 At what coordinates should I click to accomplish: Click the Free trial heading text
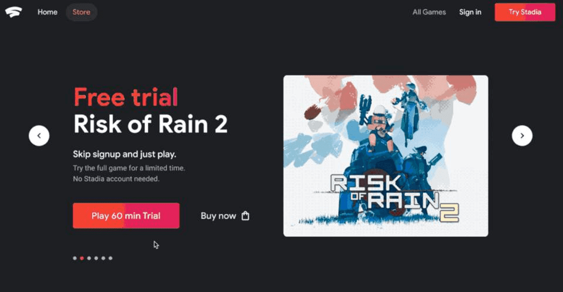click(x=126, y=97)
